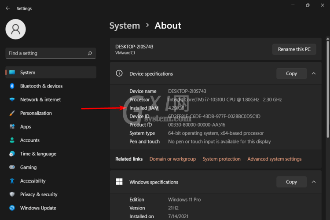Click the Pen and touch description text

coord(219,142)
